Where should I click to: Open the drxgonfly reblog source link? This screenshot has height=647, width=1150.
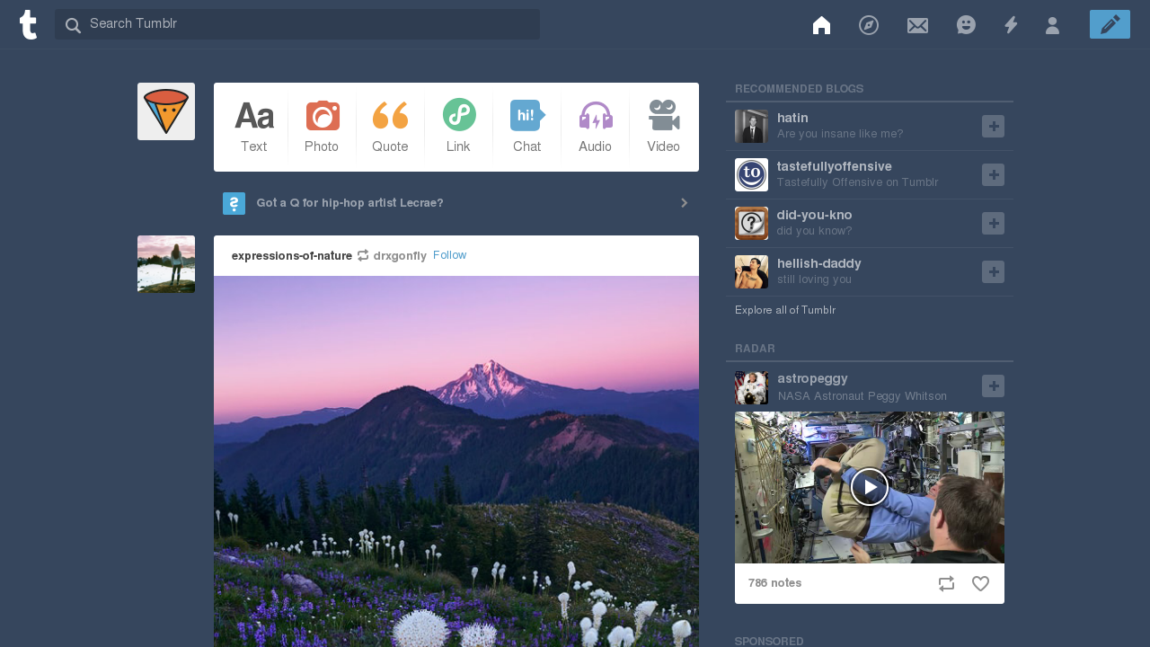pyautogui.click(x=400, y=256)
